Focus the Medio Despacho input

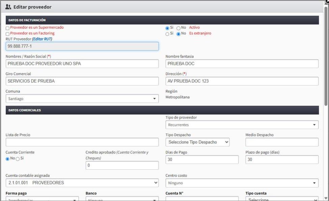click(x=282, y=142)
